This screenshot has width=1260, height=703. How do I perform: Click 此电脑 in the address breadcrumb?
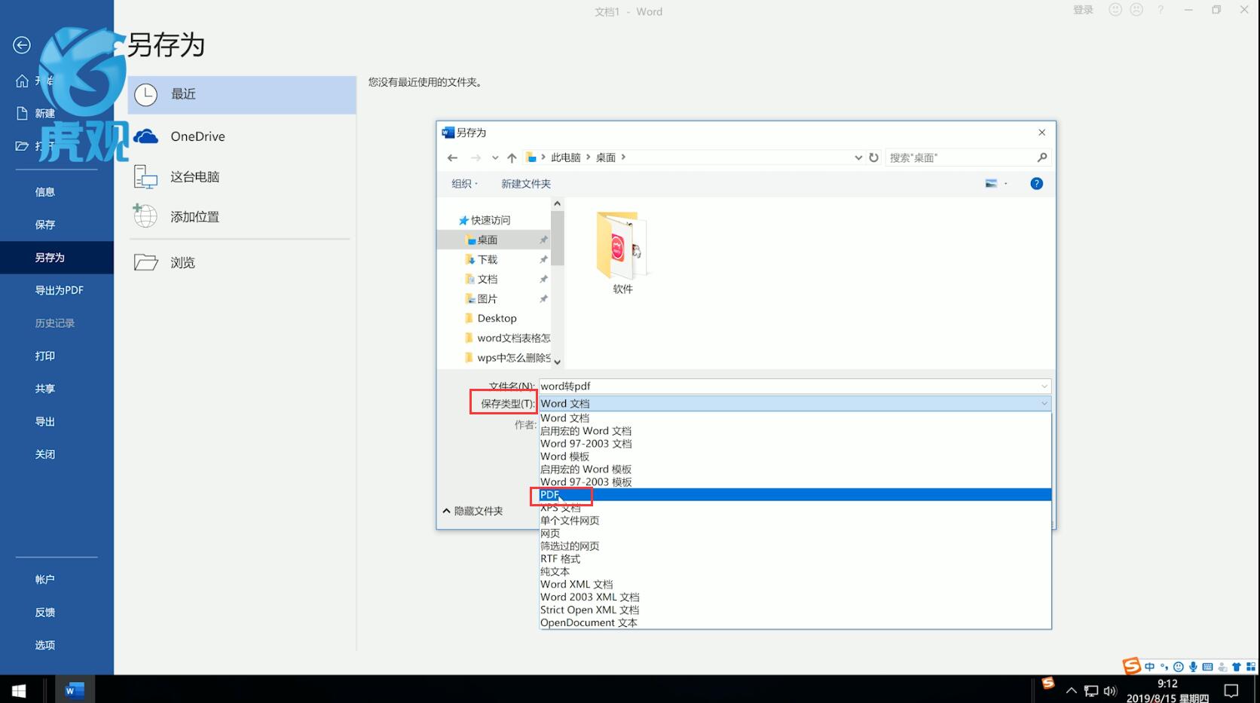pyautogui.click(x=566, y=157)
